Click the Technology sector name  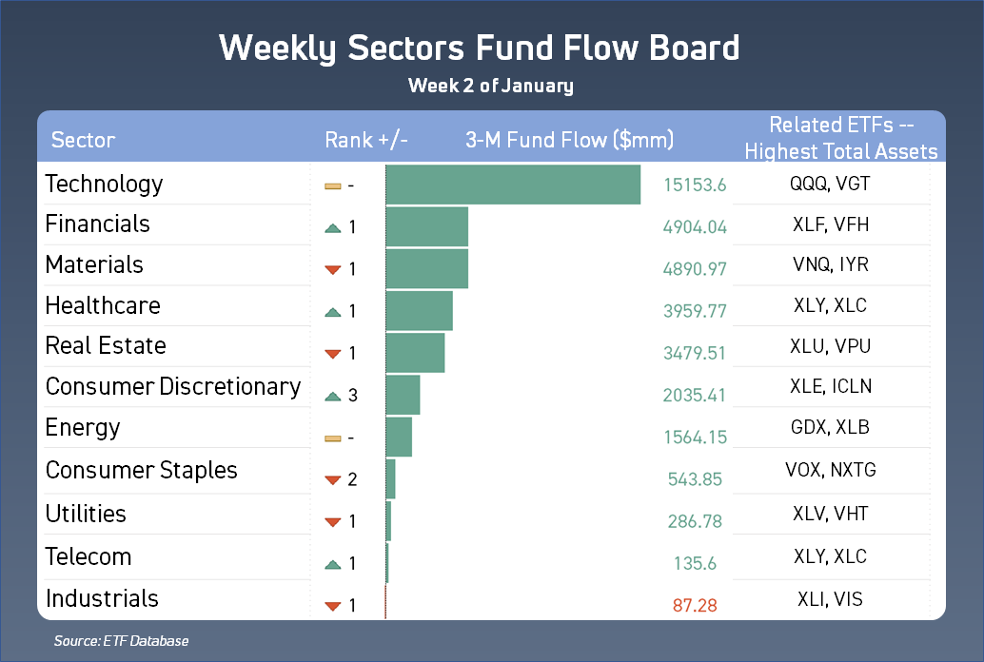(104, 184)
